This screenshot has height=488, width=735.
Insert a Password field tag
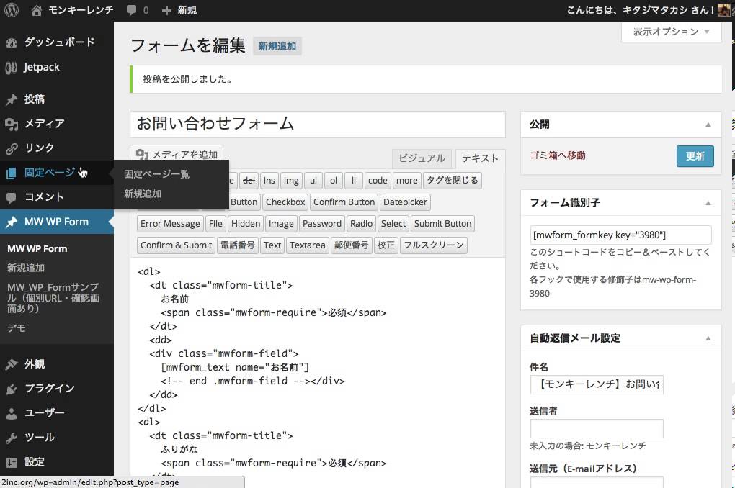322,224
